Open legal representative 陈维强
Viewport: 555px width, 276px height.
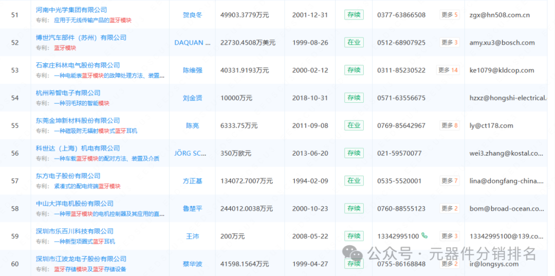pos(192,70)
